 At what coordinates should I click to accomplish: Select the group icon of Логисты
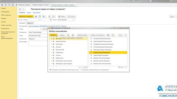(53, 55)
